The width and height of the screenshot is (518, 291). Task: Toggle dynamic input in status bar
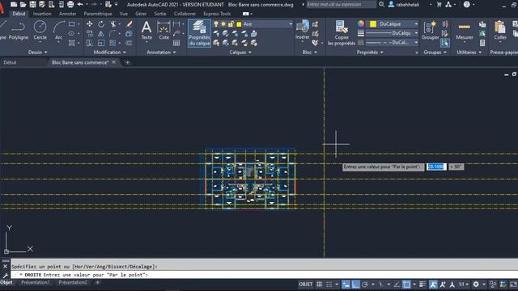[x=346, y=284]
